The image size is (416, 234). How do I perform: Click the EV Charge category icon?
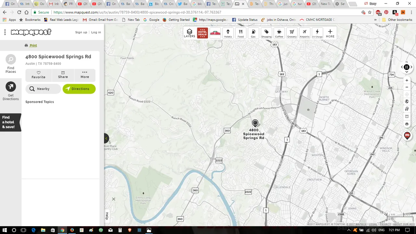(317, 33)
